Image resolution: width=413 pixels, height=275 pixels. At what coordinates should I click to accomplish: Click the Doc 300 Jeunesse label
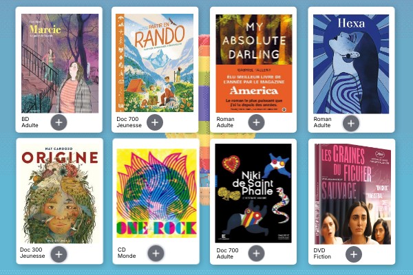[32, 252]
